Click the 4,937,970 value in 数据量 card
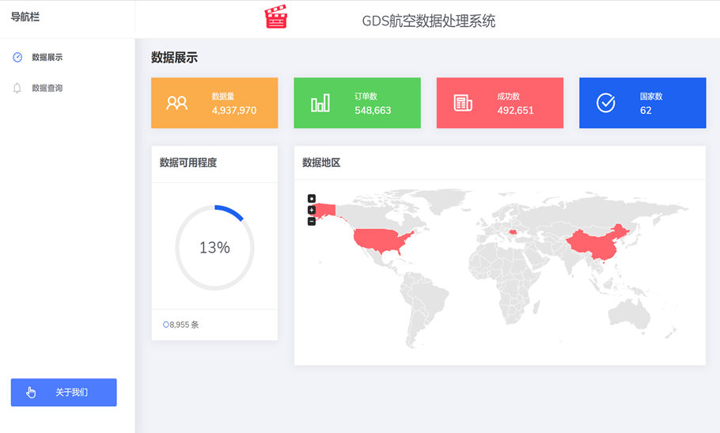The height and width of the screenshot is (433, 720). pyautogui.click(x=234, y=110)
